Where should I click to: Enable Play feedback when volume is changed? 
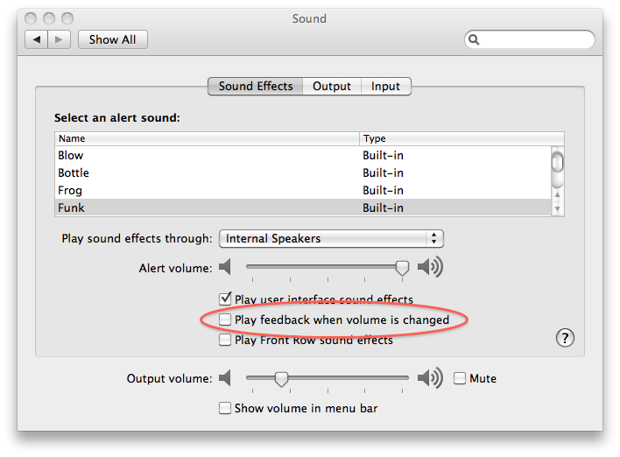[225, 320]
